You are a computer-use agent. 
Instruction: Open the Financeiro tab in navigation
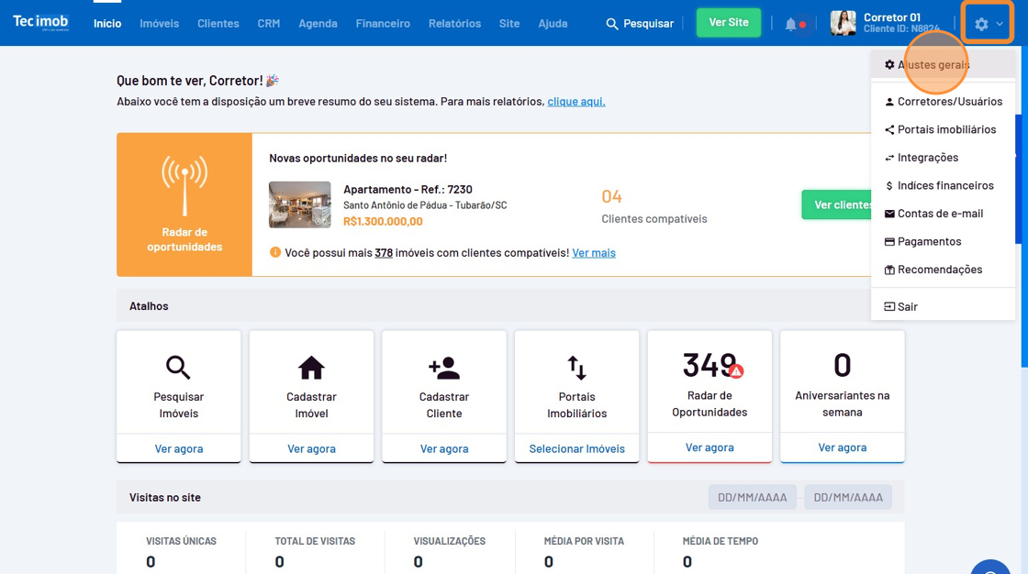click(383, 24)
